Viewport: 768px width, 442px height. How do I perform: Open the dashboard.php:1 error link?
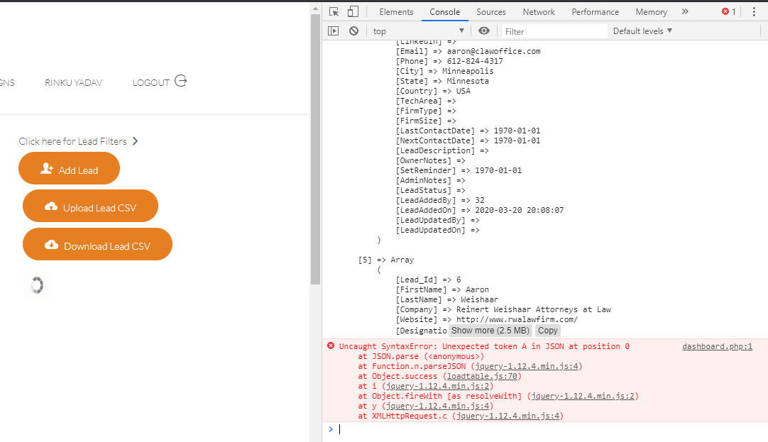point(717,346)
